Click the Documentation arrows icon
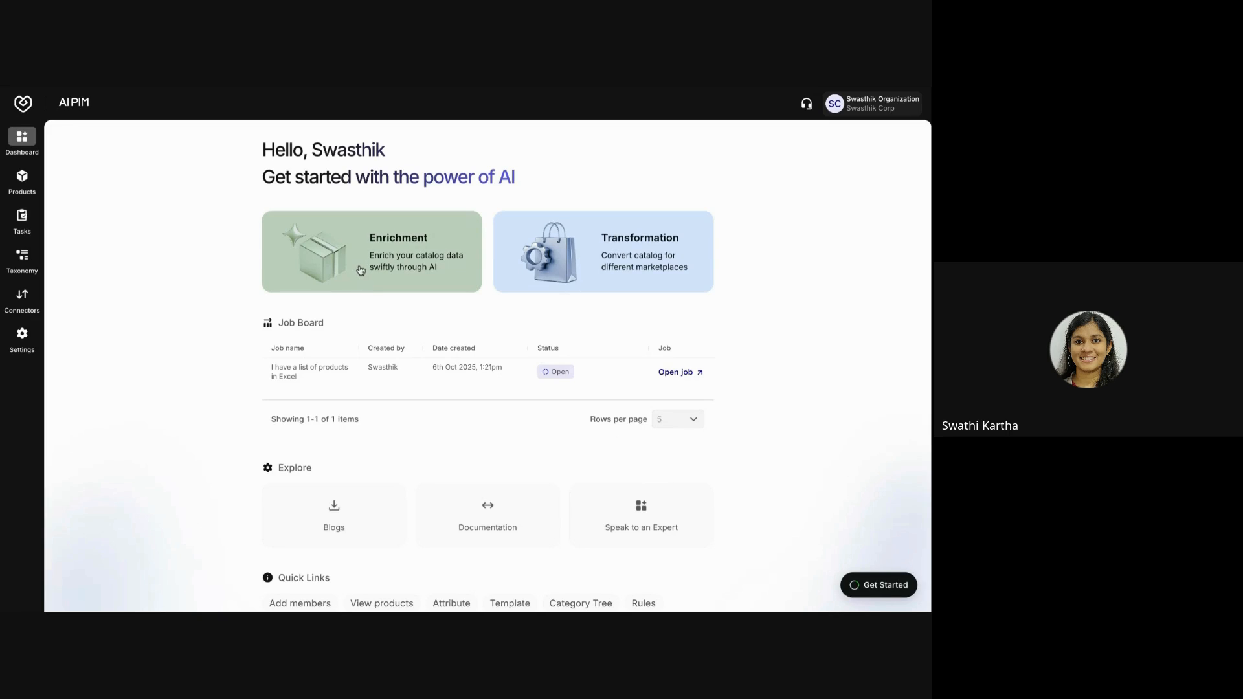This screenshot has width=1243, height=699. click(x=487, y=505)
